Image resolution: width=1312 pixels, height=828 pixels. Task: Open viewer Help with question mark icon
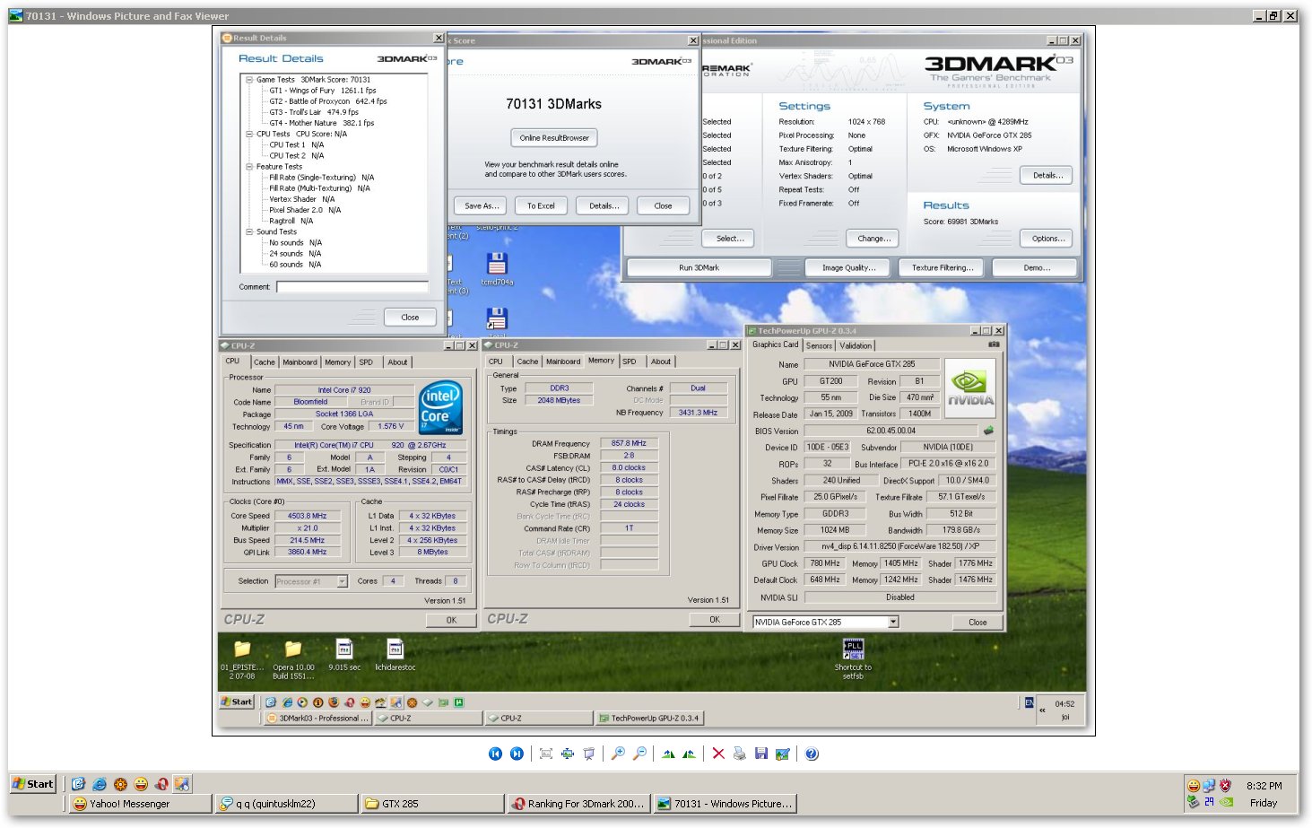[812, 754]
